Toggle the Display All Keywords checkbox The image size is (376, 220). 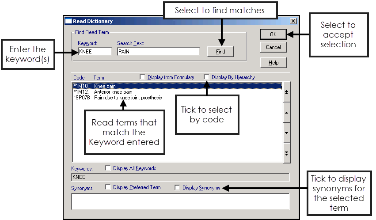pyautogui.click(x=108, y=168)
